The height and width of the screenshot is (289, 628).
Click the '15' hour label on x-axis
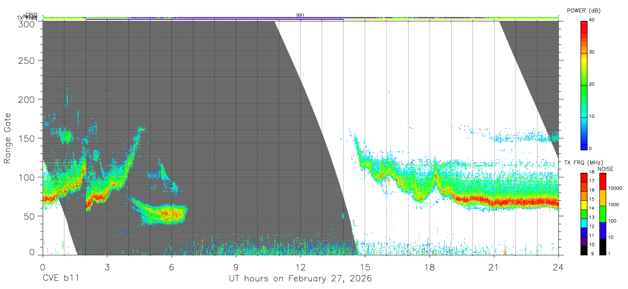point(365,267)
